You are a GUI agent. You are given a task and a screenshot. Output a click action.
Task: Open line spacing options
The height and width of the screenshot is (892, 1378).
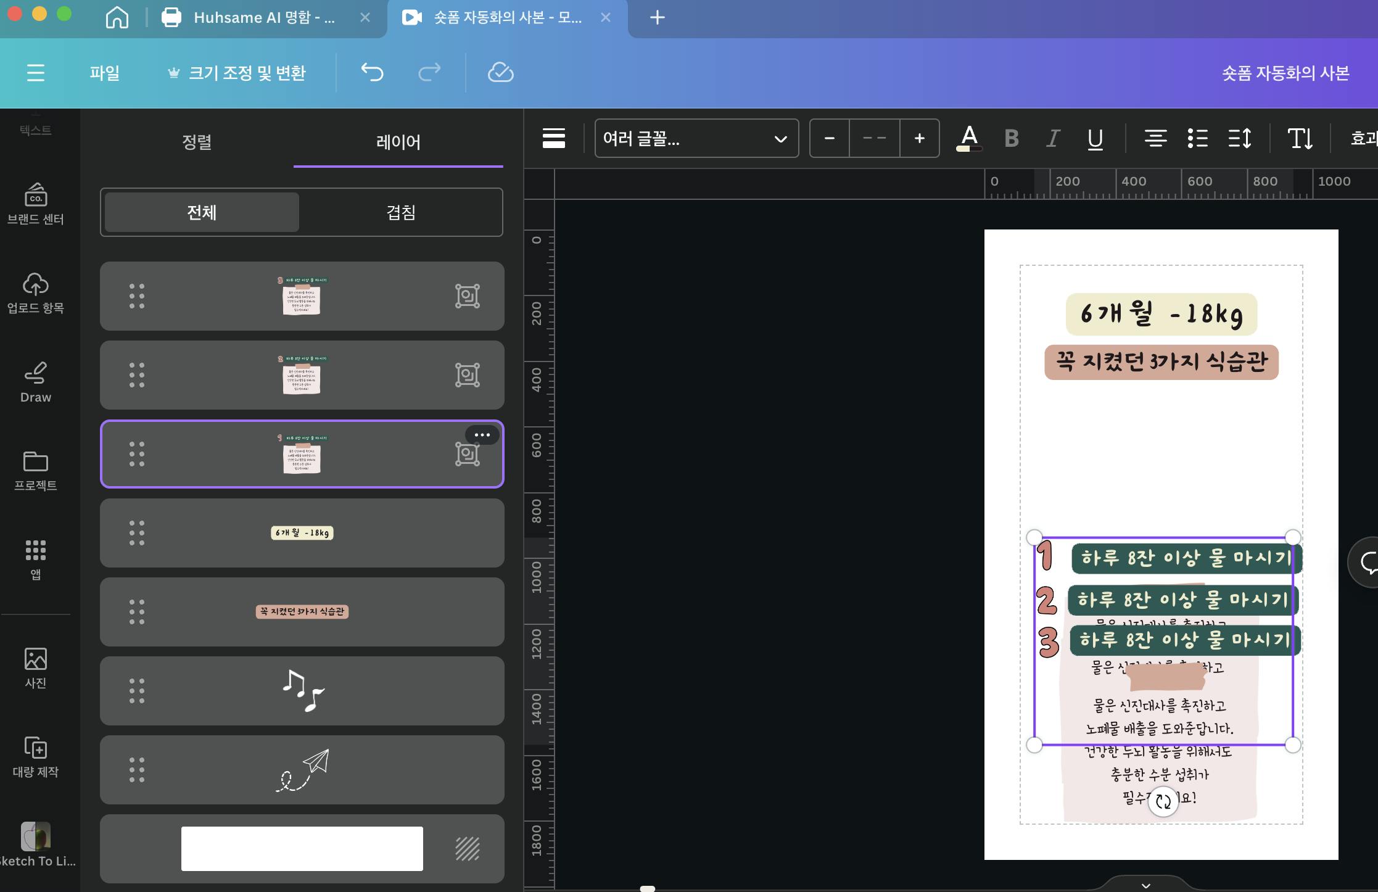pos(1240,139)
